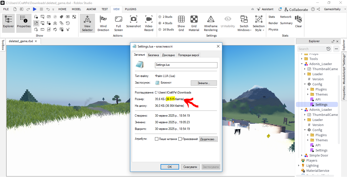Expand the Lighting service
This screenshot has width=347, height=185.
click(299, 165)
